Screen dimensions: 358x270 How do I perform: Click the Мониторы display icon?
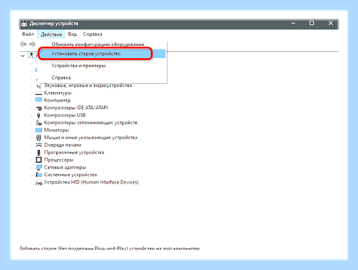[x=39, y=130]
